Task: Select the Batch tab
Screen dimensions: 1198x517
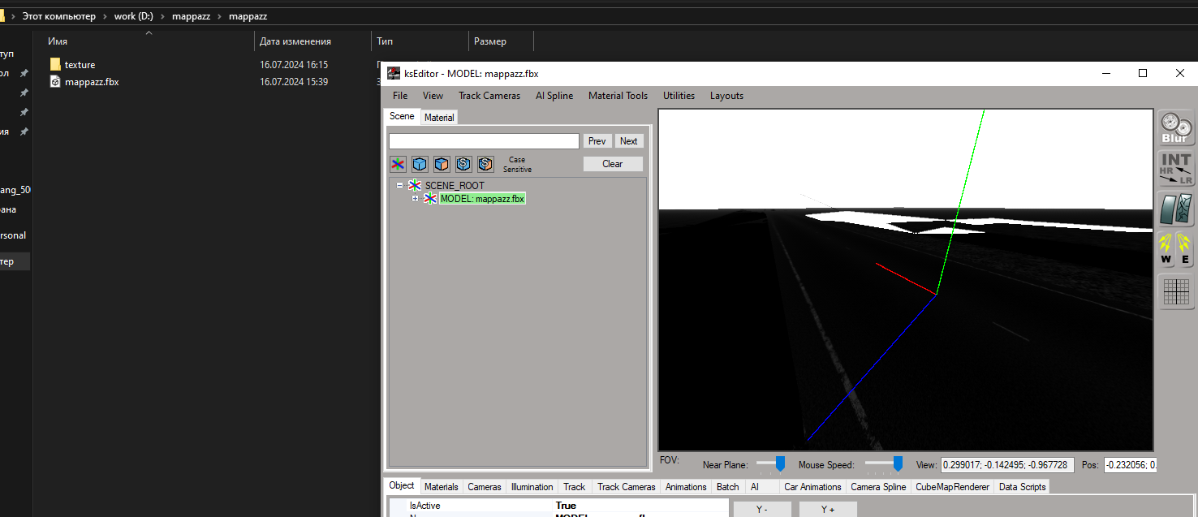Action: coord(728,487)
